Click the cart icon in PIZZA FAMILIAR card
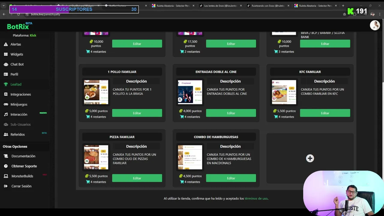 (x=88, y=182)
